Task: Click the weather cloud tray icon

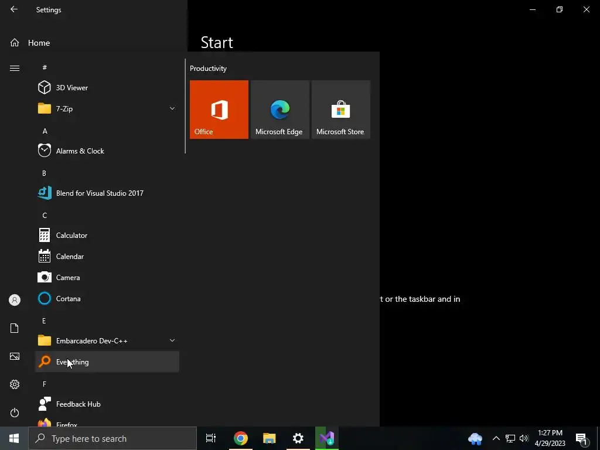Action: pyautogui.click(x=475, y=438)
